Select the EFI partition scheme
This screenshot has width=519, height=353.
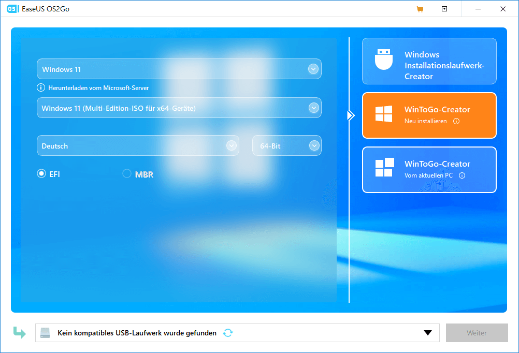coord(41,173)
